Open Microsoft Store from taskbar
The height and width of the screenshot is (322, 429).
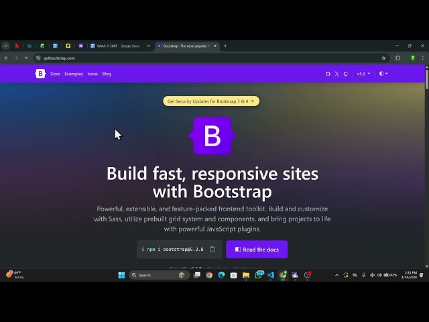[x=233, y=275]
